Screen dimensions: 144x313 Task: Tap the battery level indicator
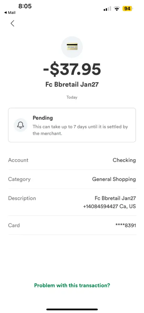click(x=128, y=9)
